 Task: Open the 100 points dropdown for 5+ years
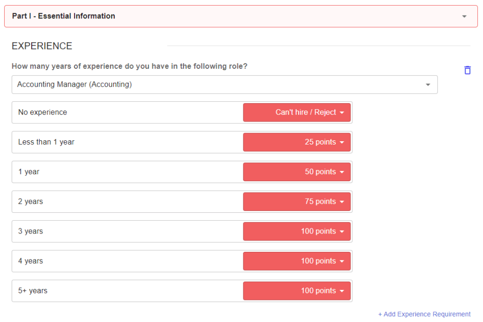click(x=297, y=290)
